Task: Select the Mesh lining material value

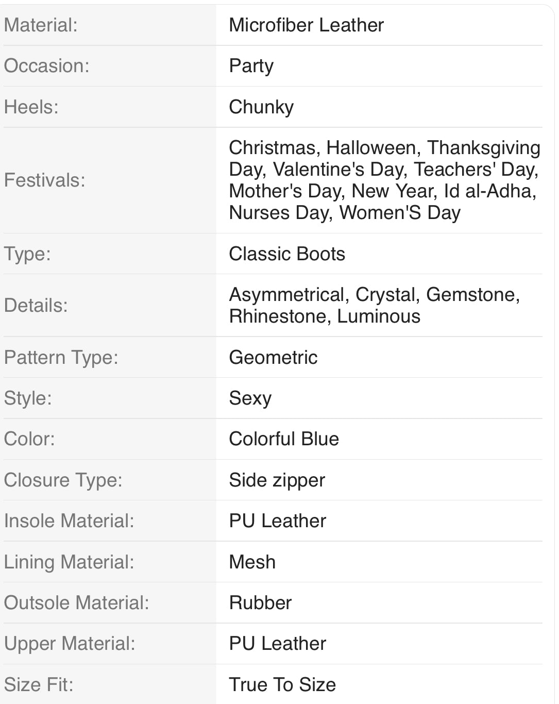Action: tap(252, 562)
